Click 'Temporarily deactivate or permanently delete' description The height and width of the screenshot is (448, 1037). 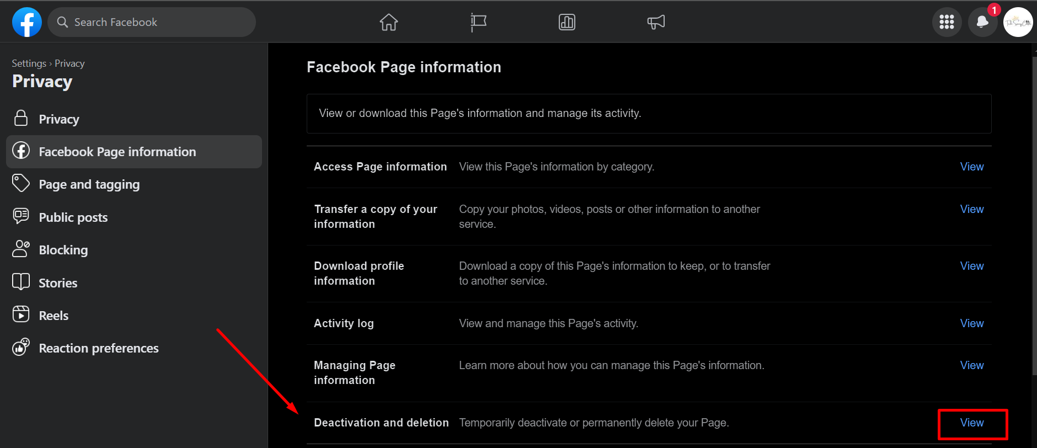click(594, 423)
